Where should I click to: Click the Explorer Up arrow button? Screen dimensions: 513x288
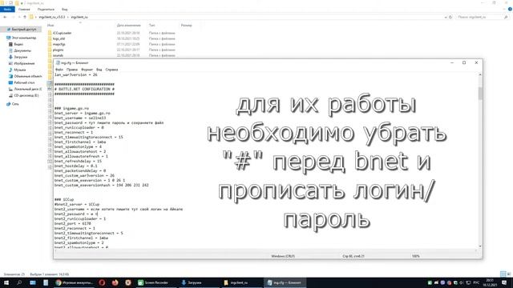coord(25,17)
